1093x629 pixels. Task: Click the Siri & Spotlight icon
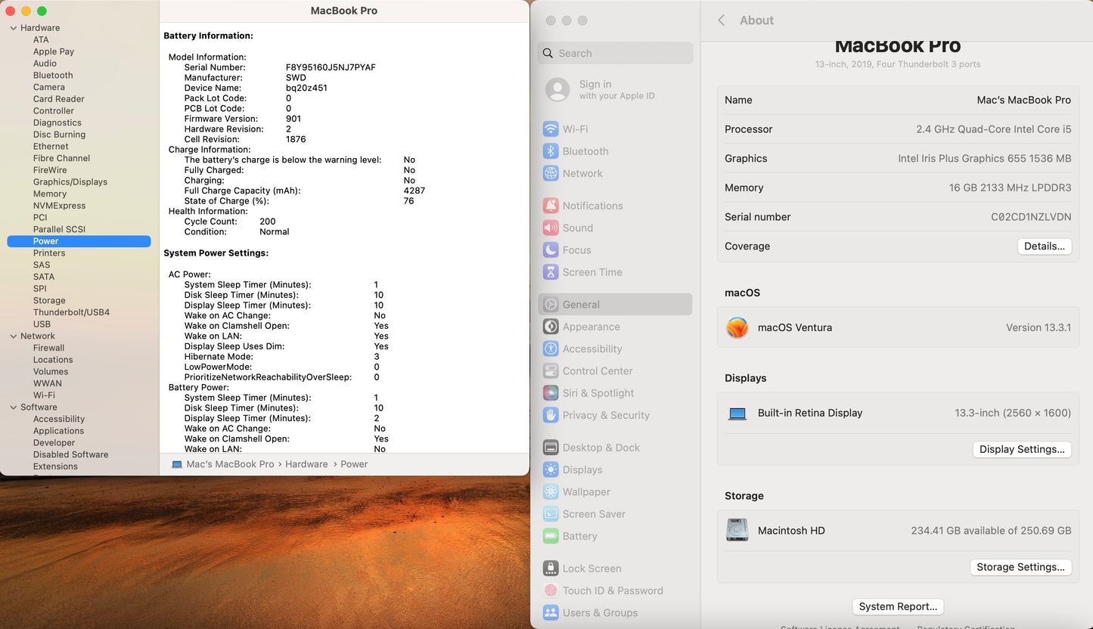tap(551, 393)
